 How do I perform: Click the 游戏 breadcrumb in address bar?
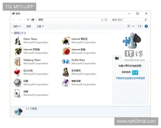click(x=41, y=20)
